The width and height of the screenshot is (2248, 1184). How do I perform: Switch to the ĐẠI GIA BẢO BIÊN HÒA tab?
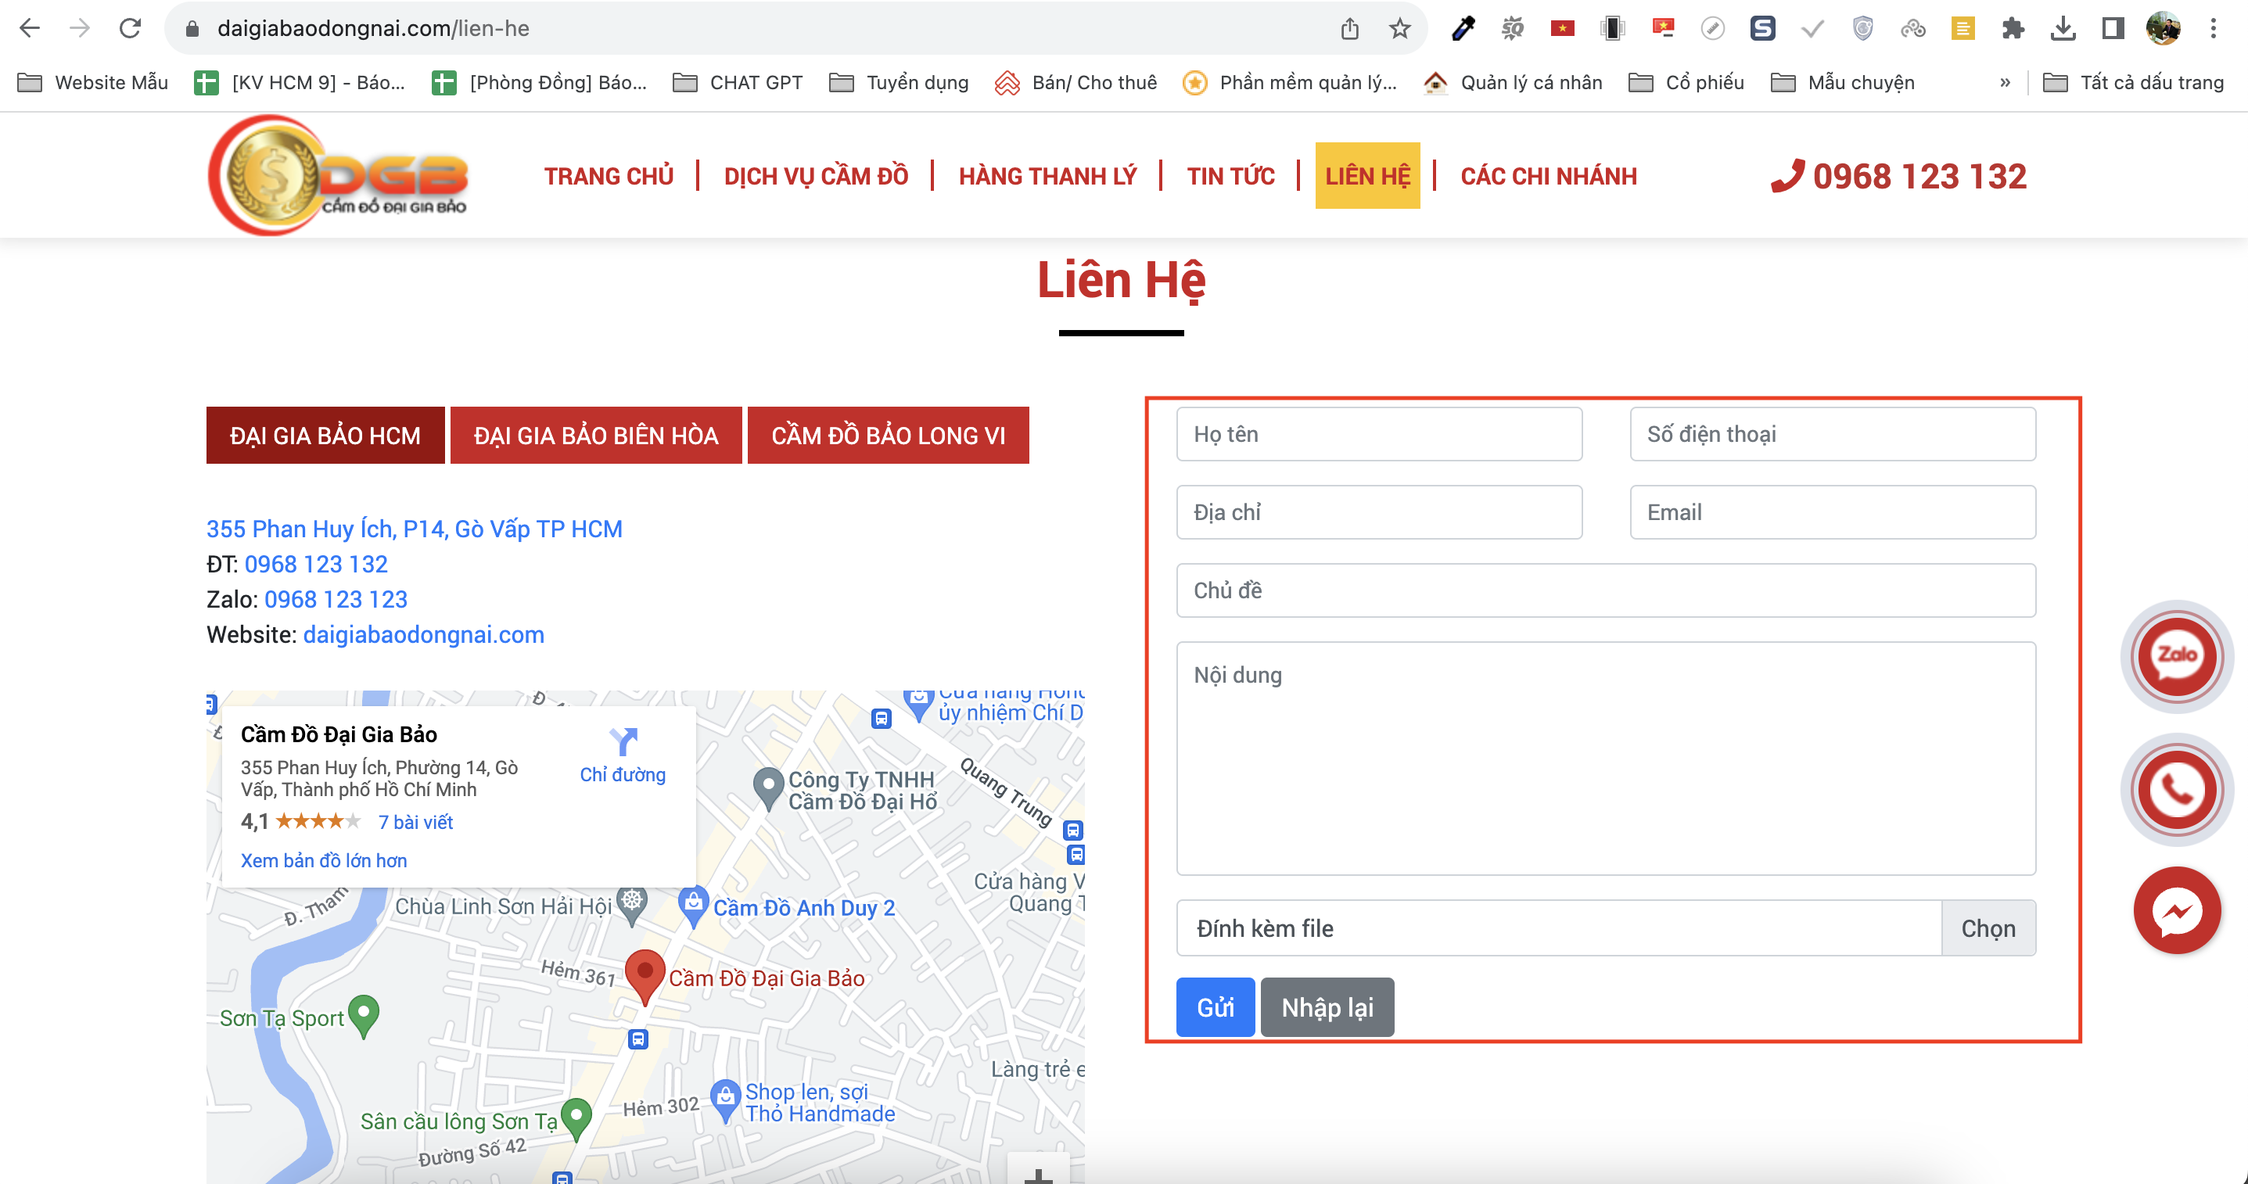pyautogui.click(x=596, y=435)
